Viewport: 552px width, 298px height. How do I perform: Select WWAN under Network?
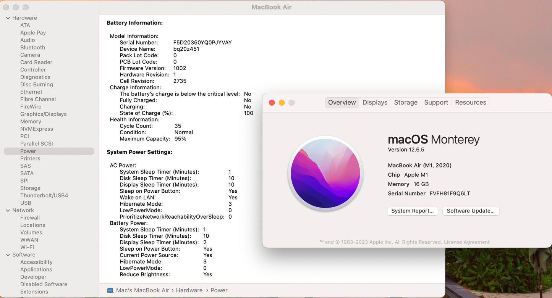pos(29,240)
